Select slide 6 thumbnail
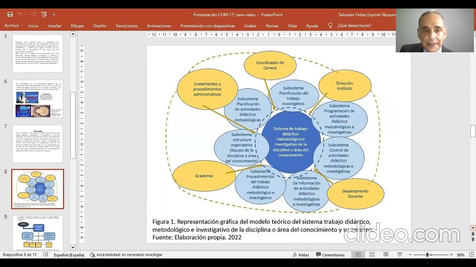 [38, 98]
